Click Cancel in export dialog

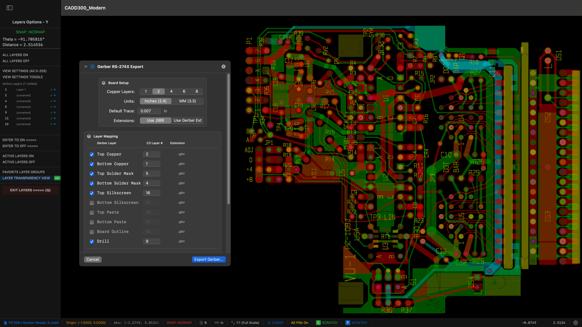coord(93,259)
